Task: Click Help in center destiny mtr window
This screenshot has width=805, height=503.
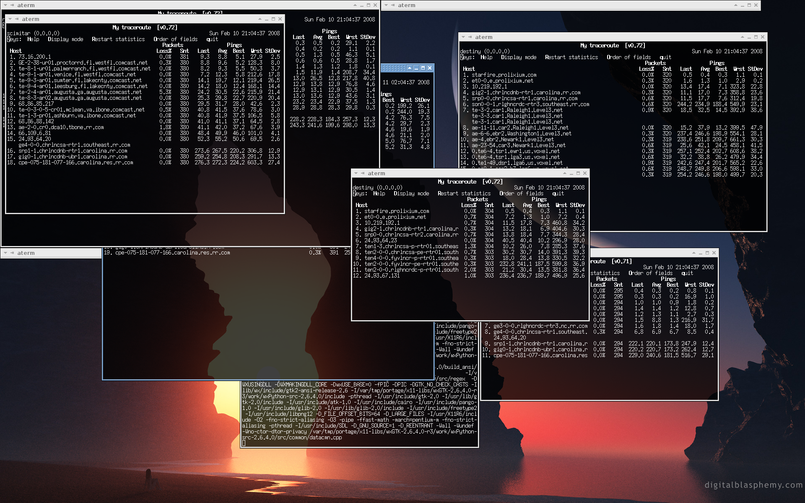Action: coord(379,194)
